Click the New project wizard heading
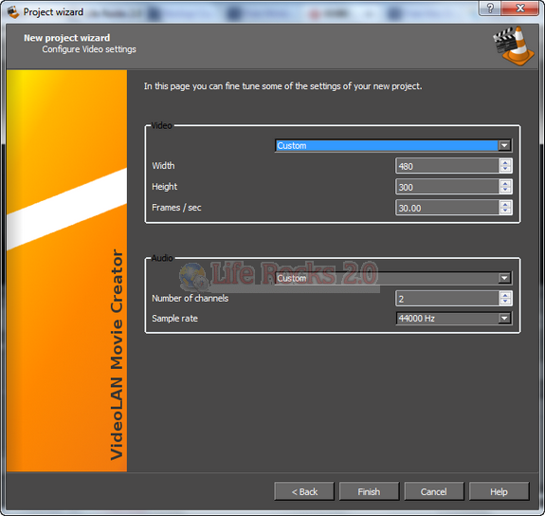This screenshot has height=516, width=545. 66,38
